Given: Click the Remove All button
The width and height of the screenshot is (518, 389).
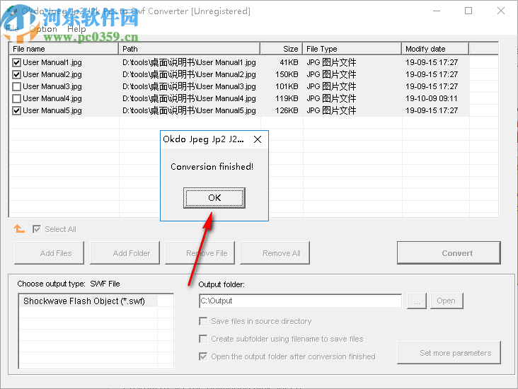Looking at the screenshot, I should (275, 253).
